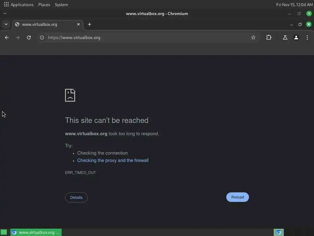This screenshot has width=314, height=236.
Task: Restore the inner Chromium window size
Action: (x=300, y=25)
